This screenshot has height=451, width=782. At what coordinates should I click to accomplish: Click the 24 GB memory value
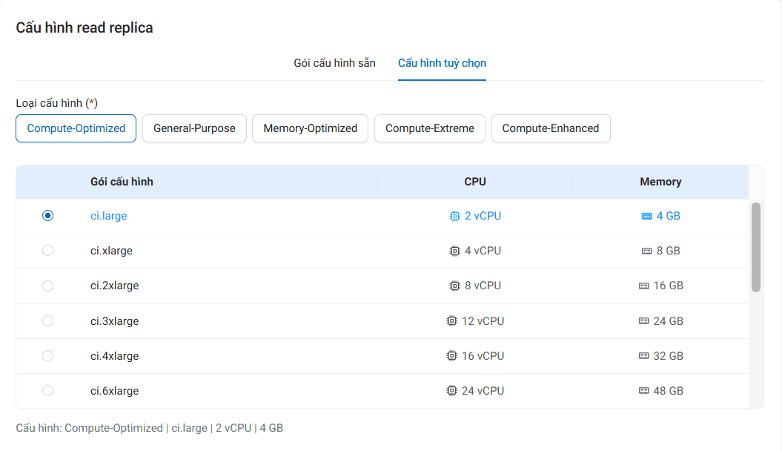coord(669,320)
